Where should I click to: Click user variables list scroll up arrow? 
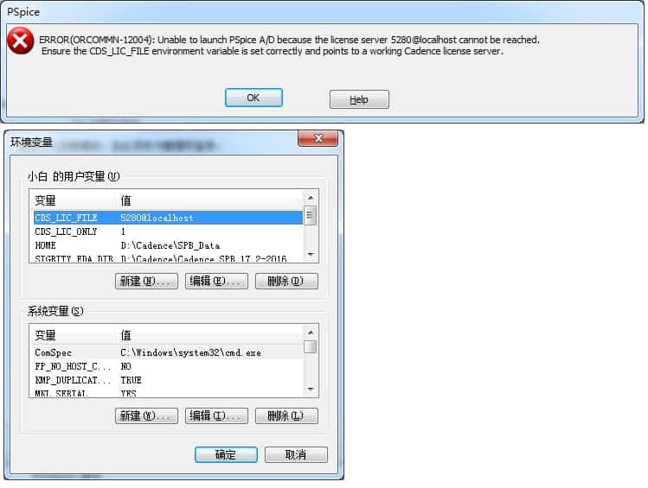click(311, 198)
